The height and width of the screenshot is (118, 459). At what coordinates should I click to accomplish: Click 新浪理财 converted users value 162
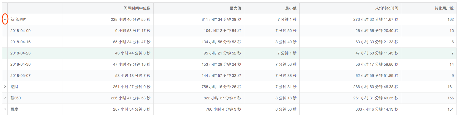[450, 19]
